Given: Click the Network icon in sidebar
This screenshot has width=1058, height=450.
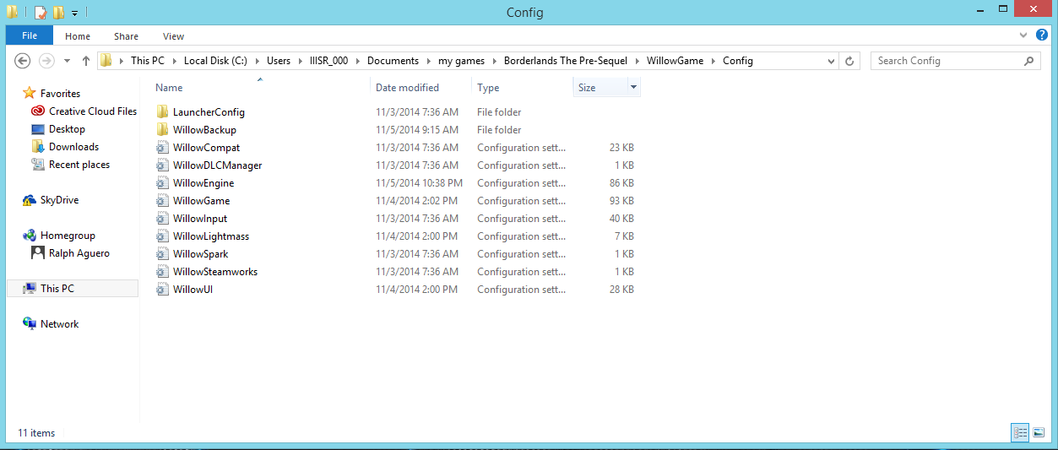Looking at the screenshot, I should [30, 324].
